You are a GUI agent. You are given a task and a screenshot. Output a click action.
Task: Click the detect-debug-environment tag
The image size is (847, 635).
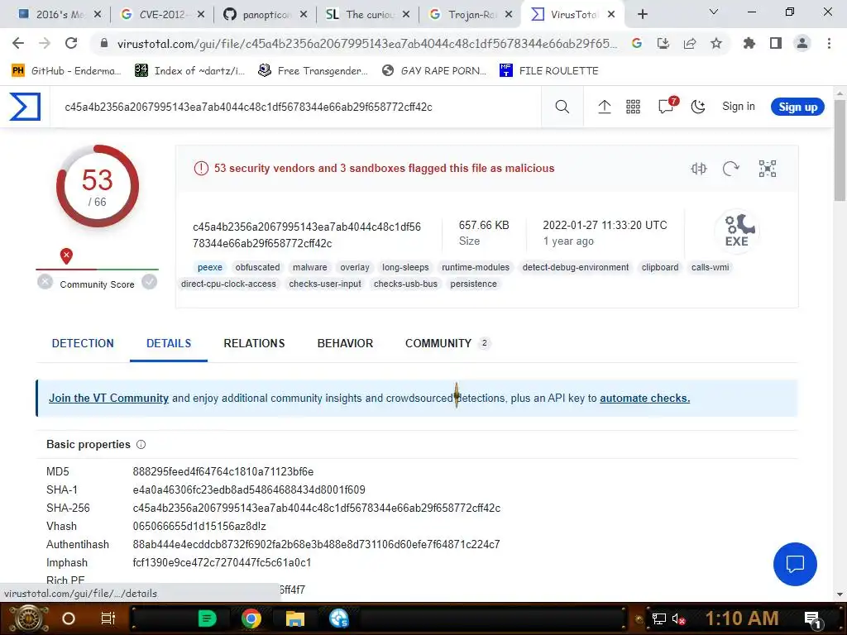576,267
